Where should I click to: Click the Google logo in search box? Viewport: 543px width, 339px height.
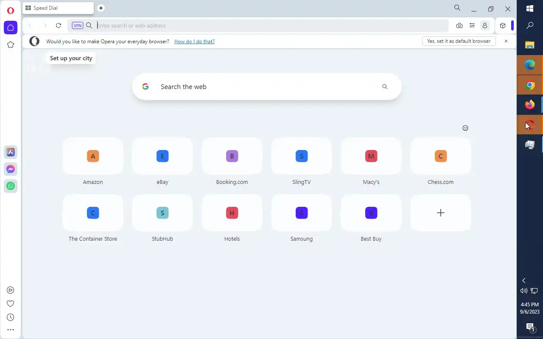coord(146,86)
